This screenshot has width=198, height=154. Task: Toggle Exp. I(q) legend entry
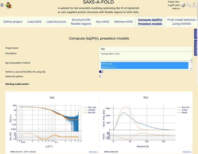coord(90,107)
